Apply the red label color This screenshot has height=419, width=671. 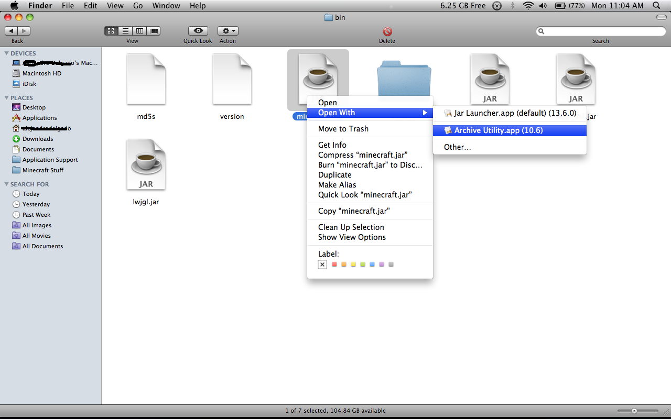(x=334, y=264)
